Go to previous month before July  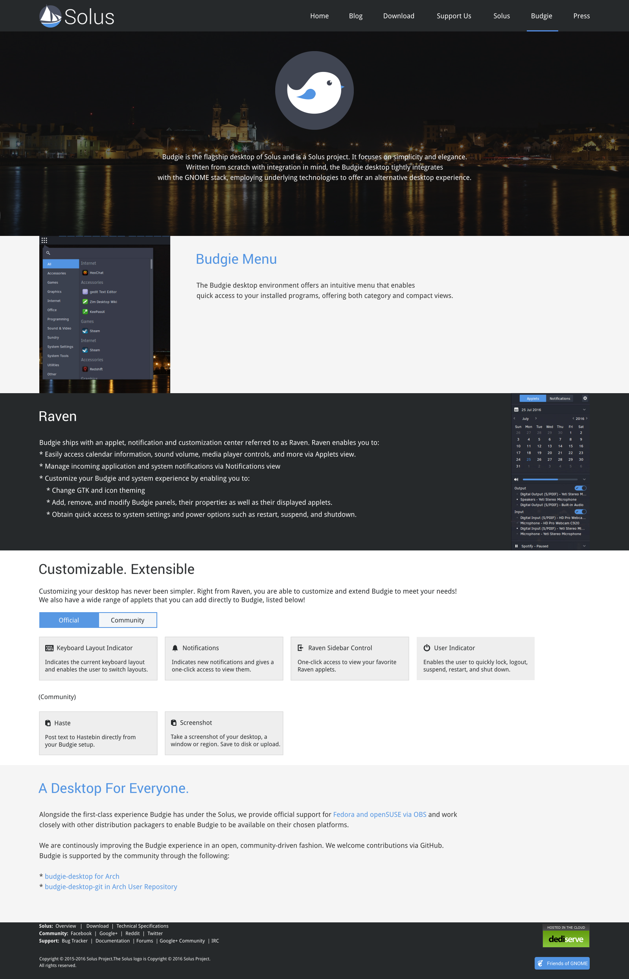(x=514, y=418)
